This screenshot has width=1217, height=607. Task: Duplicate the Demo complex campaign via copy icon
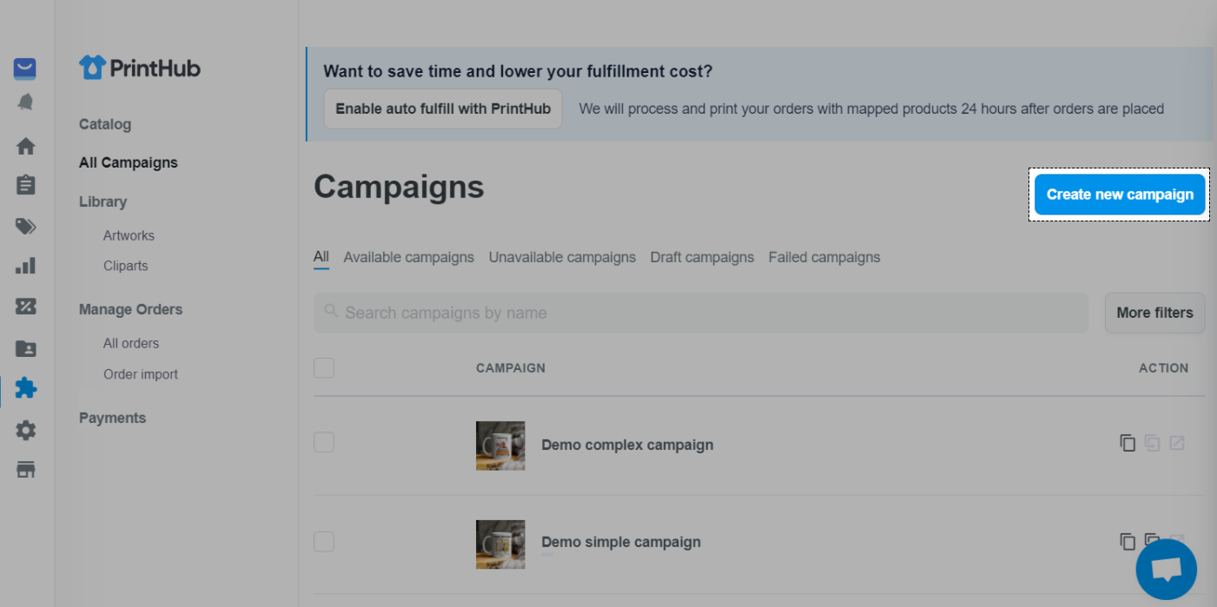point(1128,443)
